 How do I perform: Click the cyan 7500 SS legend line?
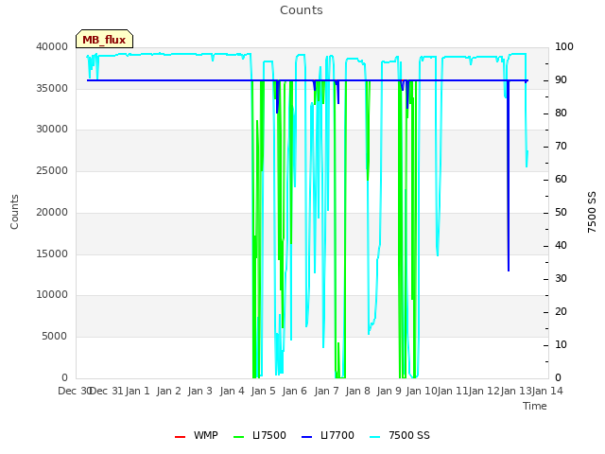(375, 437)
